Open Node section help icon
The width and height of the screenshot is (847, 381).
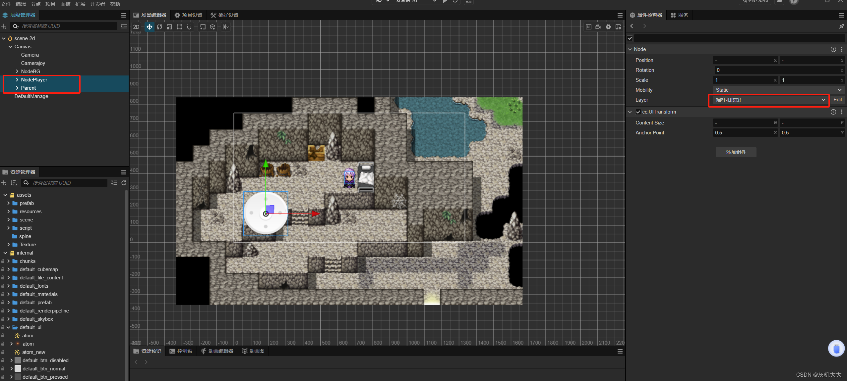pos(833,49)
